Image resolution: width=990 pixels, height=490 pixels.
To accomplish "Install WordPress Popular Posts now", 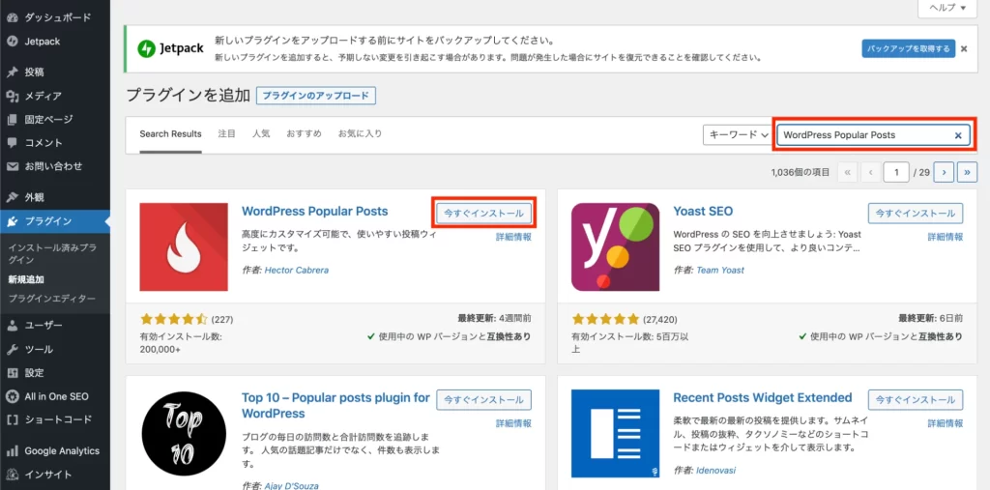I will (x=483, y=213).
